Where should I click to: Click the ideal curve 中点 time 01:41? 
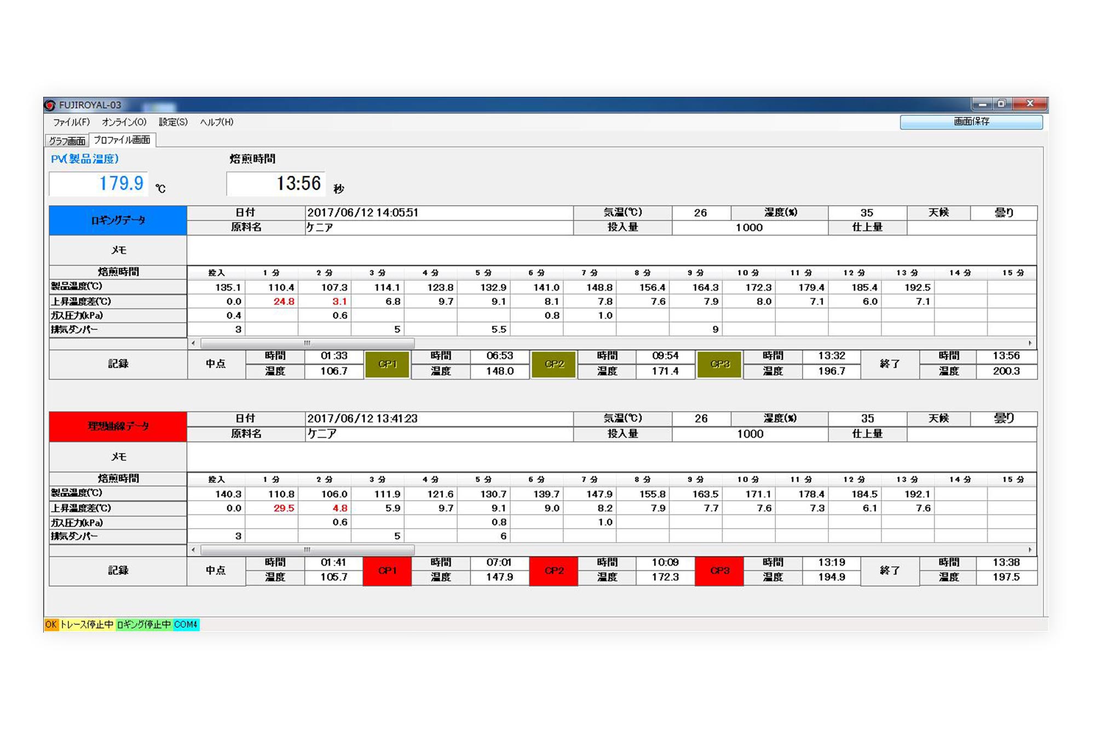click(334, 563)
